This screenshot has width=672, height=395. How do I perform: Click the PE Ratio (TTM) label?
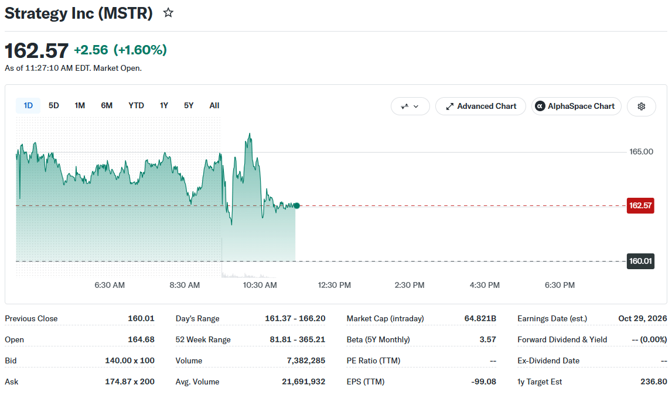tap(373, 360)
